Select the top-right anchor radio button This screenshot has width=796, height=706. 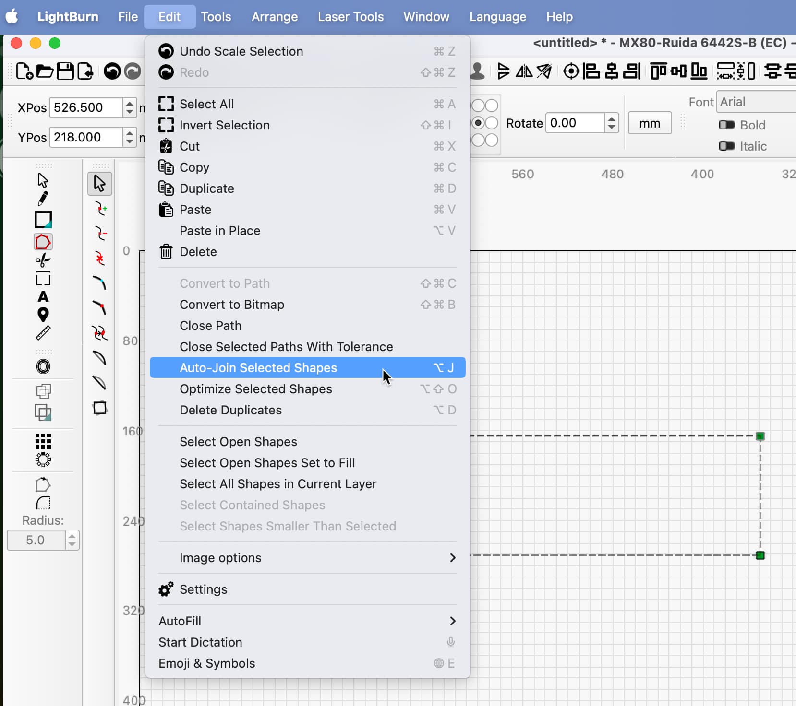pos(492,106)
